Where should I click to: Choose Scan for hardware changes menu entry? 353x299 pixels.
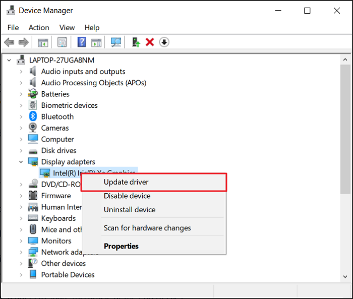point(154,228)
